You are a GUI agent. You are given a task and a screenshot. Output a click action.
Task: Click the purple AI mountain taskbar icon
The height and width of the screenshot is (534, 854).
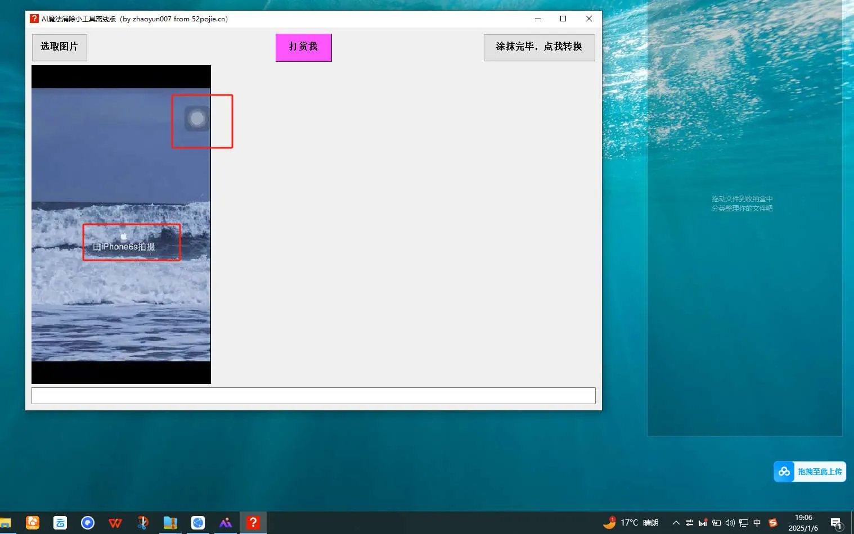(x=225, y=522)
